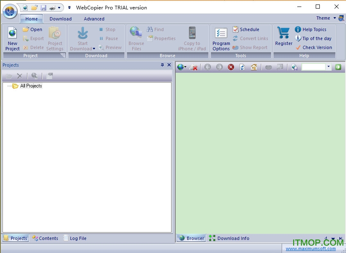
Task: Show Tip of the day
Action: [x=313, y=38]
